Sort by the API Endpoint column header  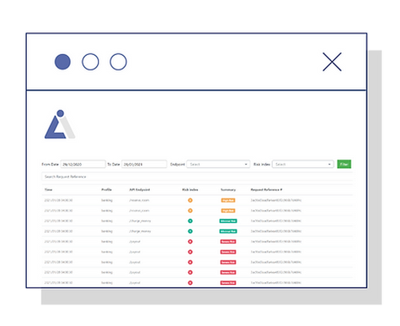139,190
